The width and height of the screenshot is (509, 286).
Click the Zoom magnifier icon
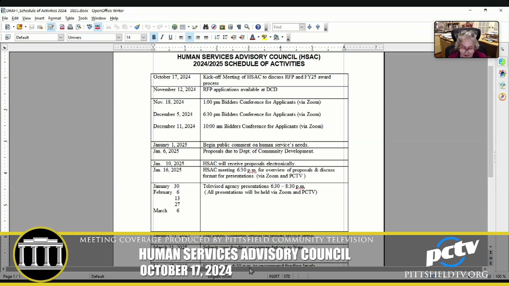(247, 27)
